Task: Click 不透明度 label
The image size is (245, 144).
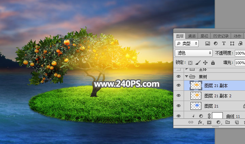Action: click(x=224, y=53)
